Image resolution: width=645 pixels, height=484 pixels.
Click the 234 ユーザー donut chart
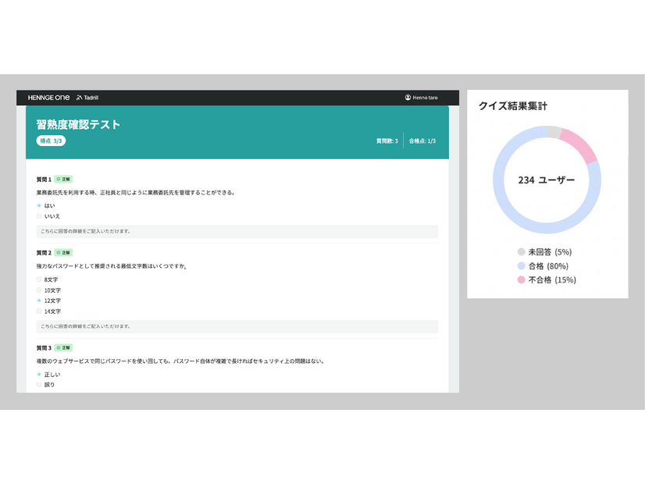coord(547,178)
